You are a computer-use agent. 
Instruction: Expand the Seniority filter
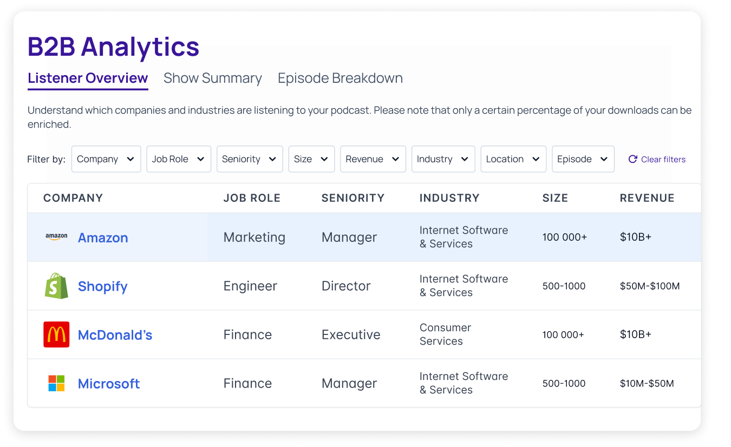click(250, 159)
